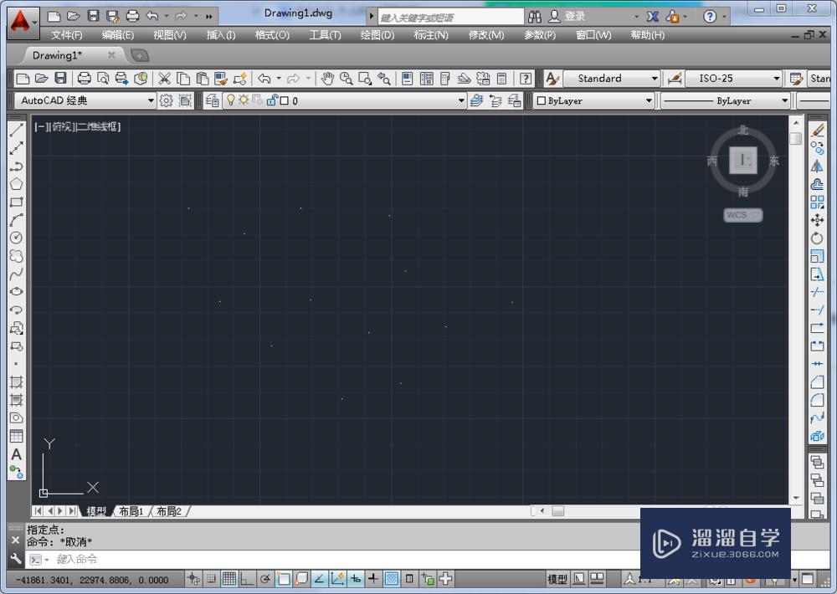
Task: Select the Polyline tool
Action: click(16, 166)
